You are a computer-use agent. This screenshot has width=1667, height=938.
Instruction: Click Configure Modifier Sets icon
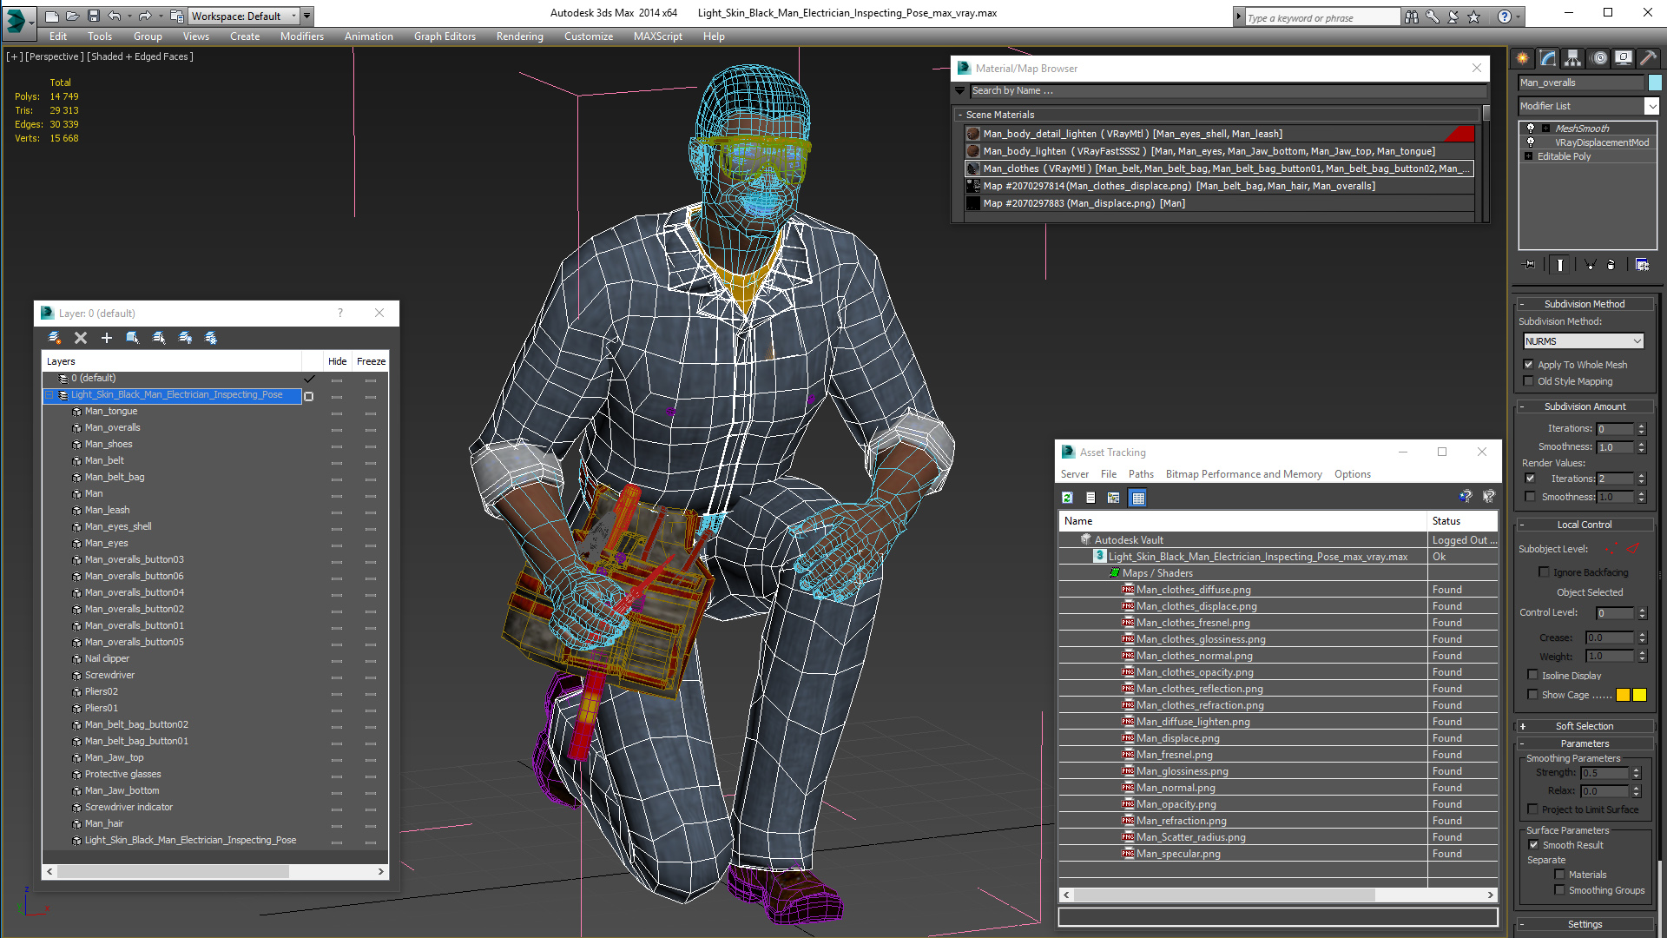pos(1643,265)
